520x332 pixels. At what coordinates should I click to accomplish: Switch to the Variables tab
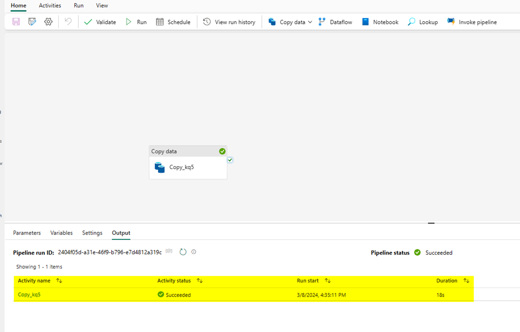tap(62, 233)
